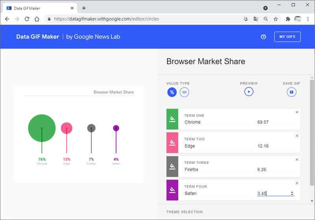Click the Chrome value field 69.57
Viewport: 315px width, 220px height.
point(275,122)
